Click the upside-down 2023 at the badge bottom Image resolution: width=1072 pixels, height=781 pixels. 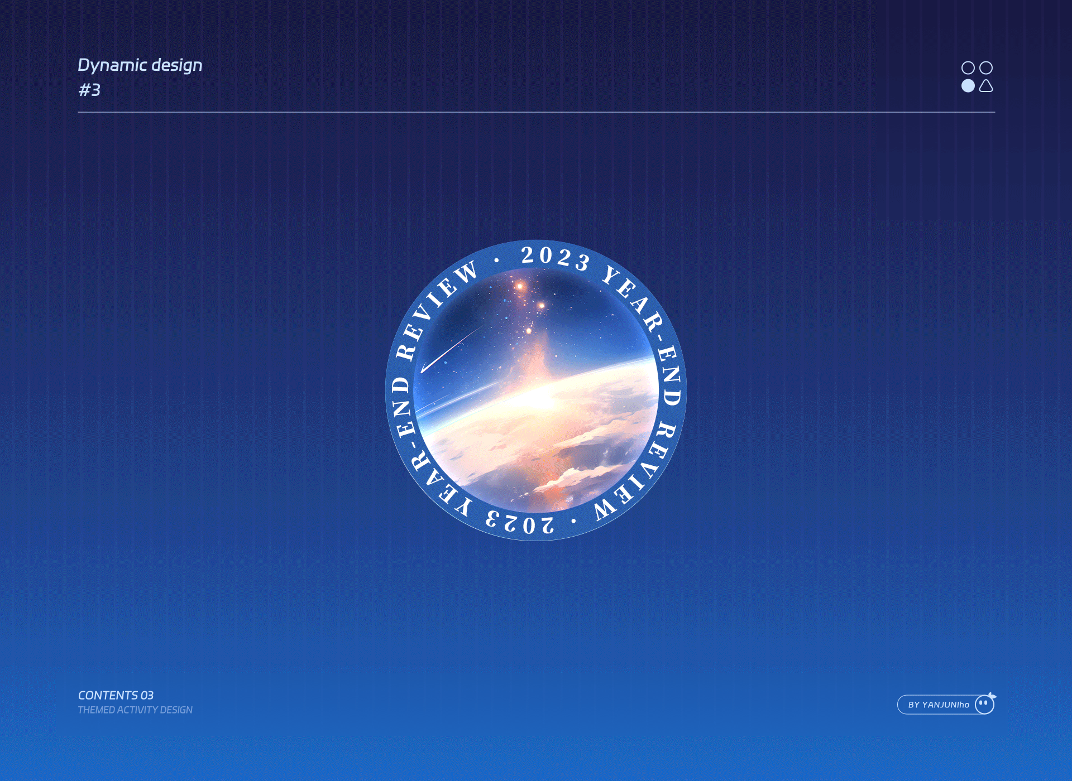520,523
